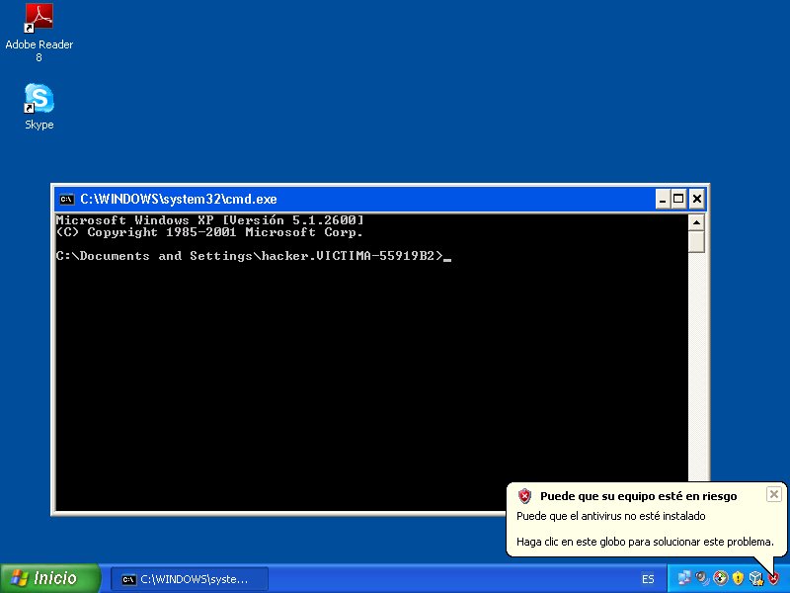Click 'Puede que el antivirus no esté instalado'

point(610,516)
